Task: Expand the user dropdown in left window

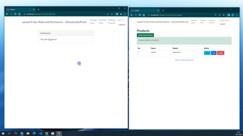Action: coord(121,20)
